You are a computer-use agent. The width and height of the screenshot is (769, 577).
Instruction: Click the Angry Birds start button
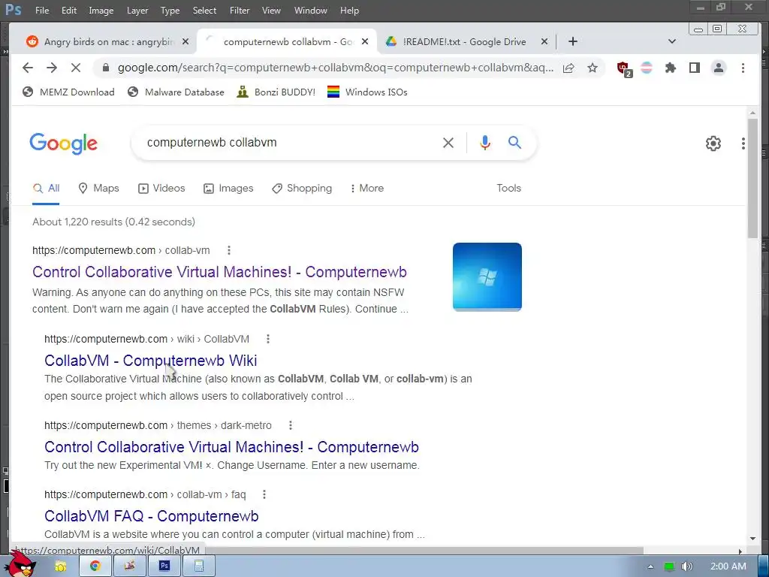(20, 563)
